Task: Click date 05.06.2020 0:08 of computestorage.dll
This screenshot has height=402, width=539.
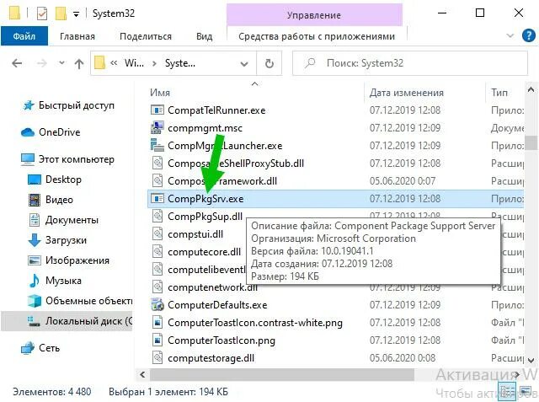Action: click(403, 358)
